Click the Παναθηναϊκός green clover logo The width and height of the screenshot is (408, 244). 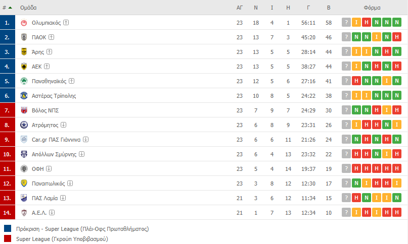[x=24, y=81]
